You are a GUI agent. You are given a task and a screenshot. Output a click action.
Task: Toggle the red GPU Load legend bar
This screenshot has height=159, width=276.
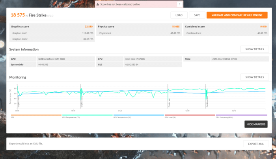190,115
